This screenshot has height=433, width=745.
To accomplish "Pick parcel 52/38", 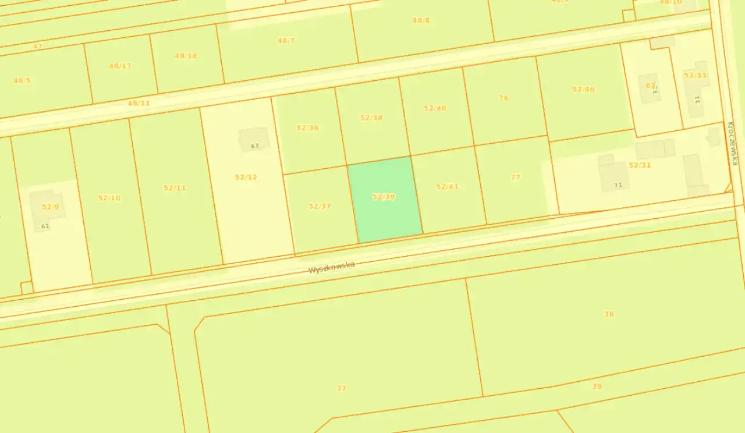I will [371, 118].
